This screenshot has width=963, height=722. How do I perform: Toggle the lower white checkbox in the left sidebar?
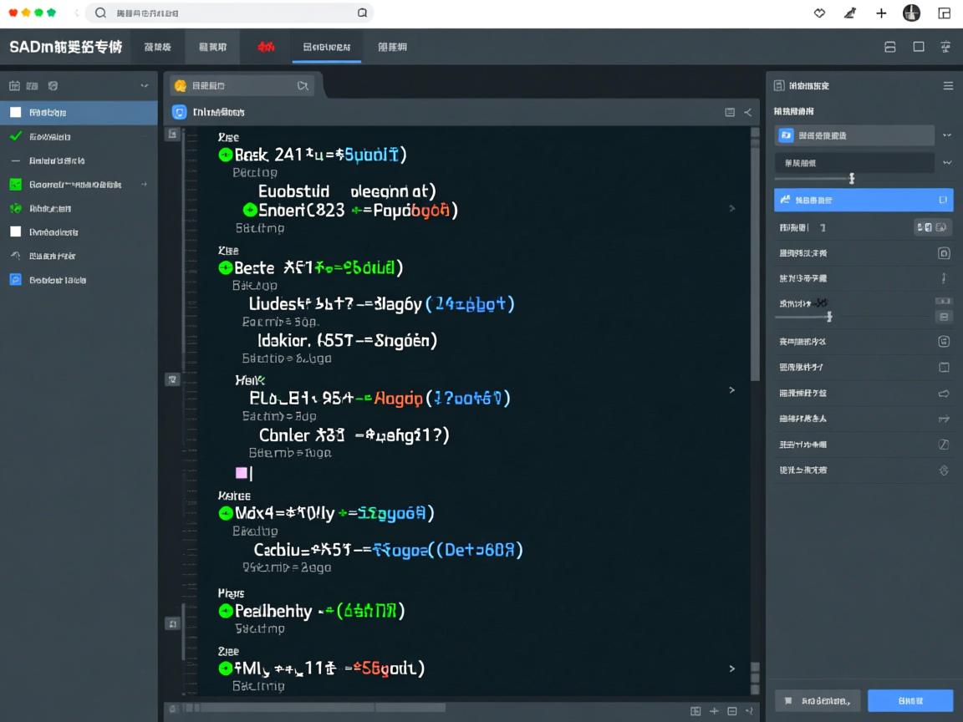click(15, 231)
